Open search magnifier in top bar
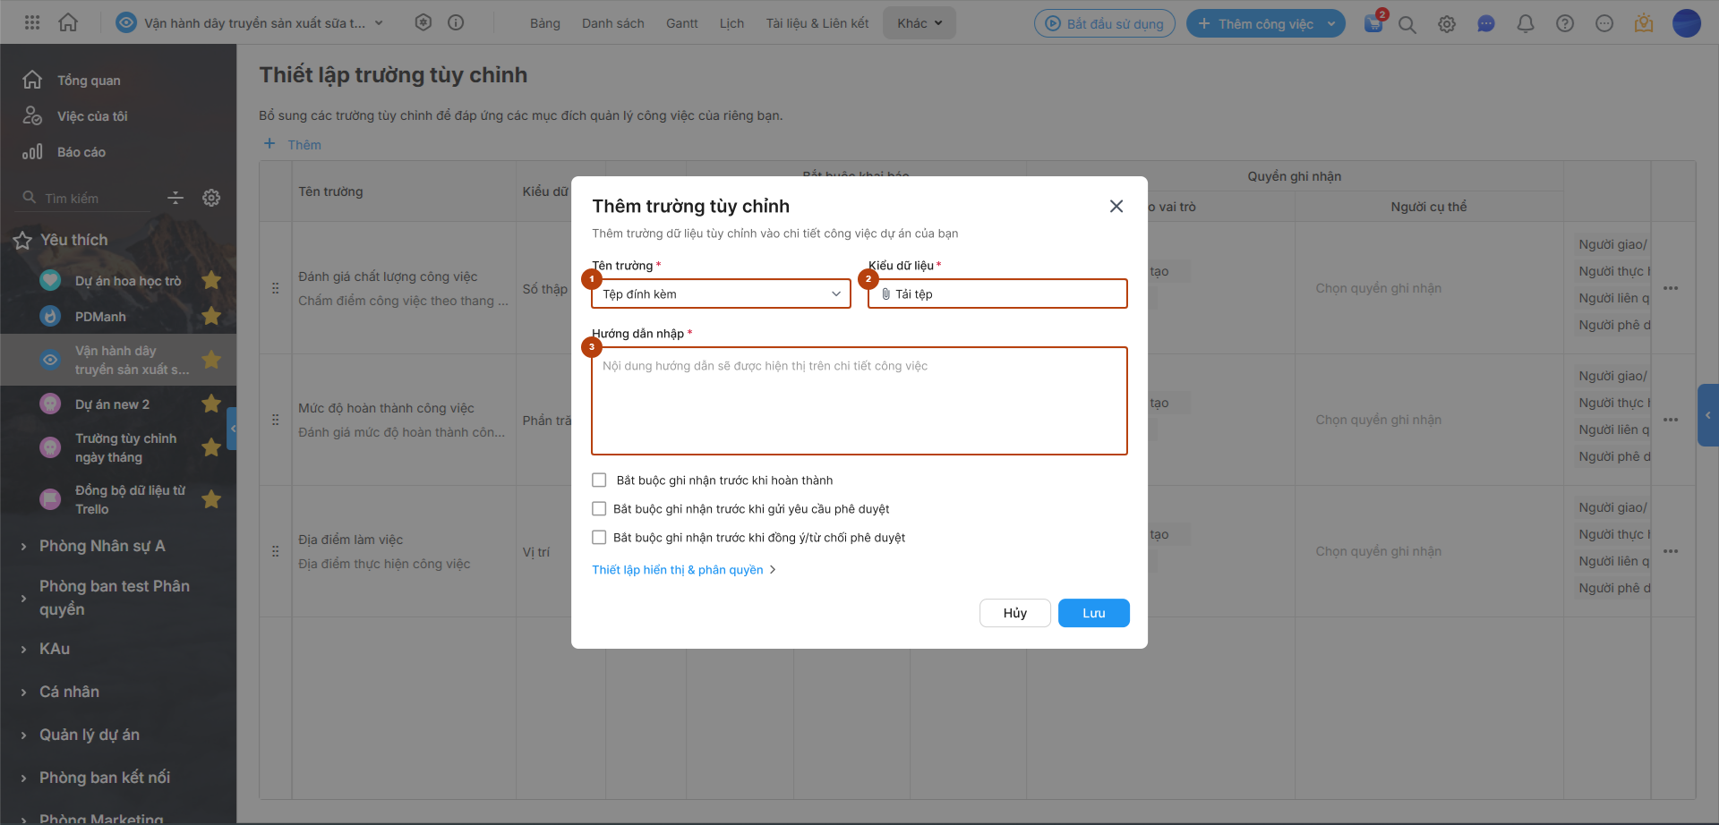 coord(1407,24)
